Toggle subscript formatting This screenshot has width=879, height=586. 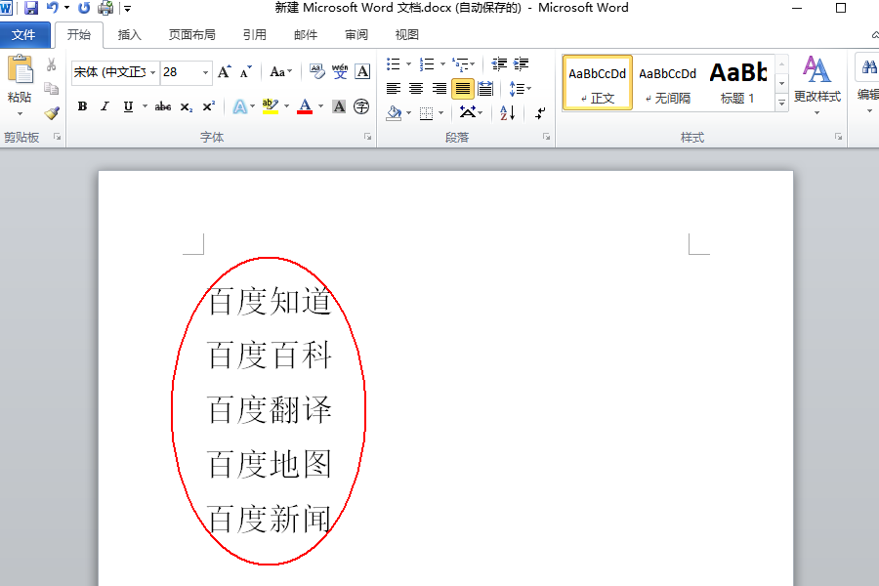pyautogui.click(x=187, y=106)
